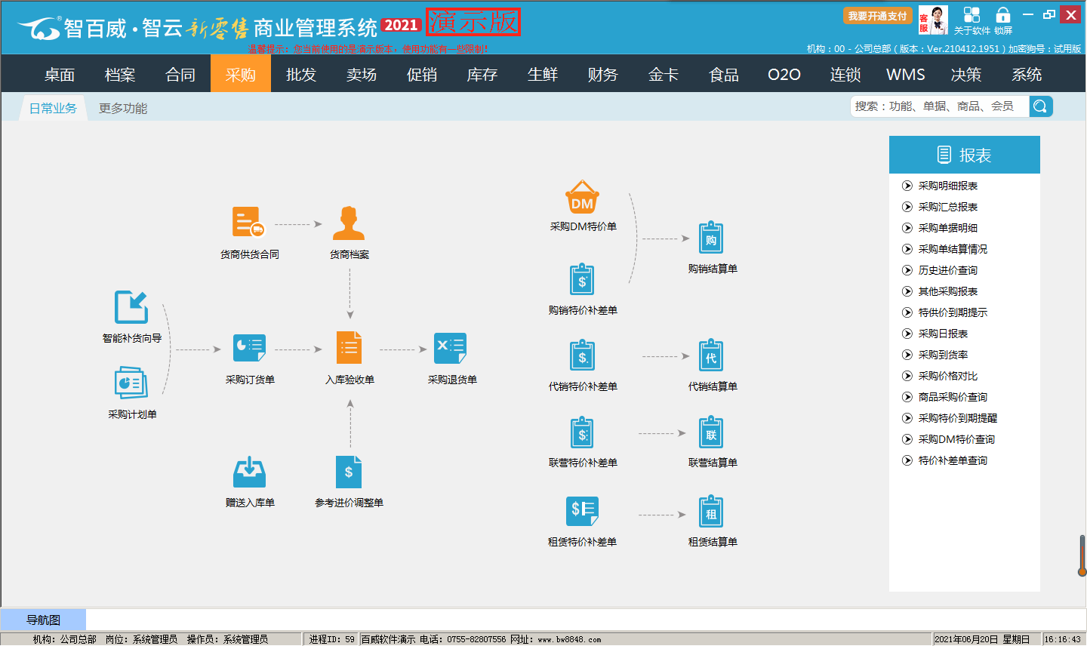1087x646 pixels.
Task: Open the 采购退货单 icon
Action: 451,348
